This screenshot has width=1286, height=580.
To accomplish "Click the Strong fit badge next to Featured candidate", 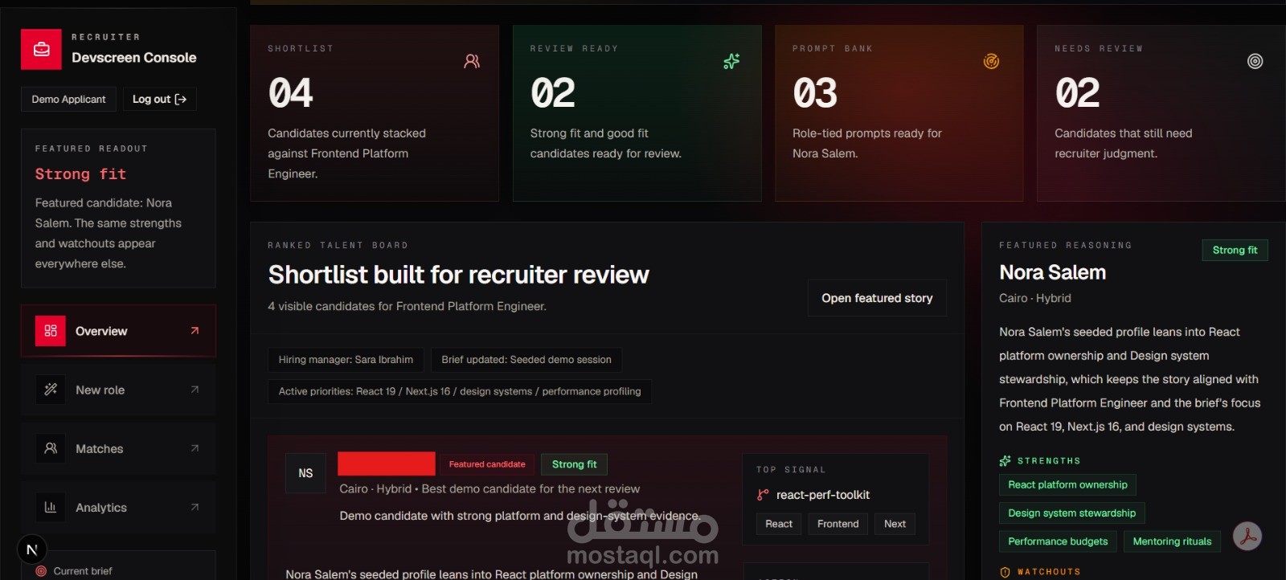I will tap(574, 464).
